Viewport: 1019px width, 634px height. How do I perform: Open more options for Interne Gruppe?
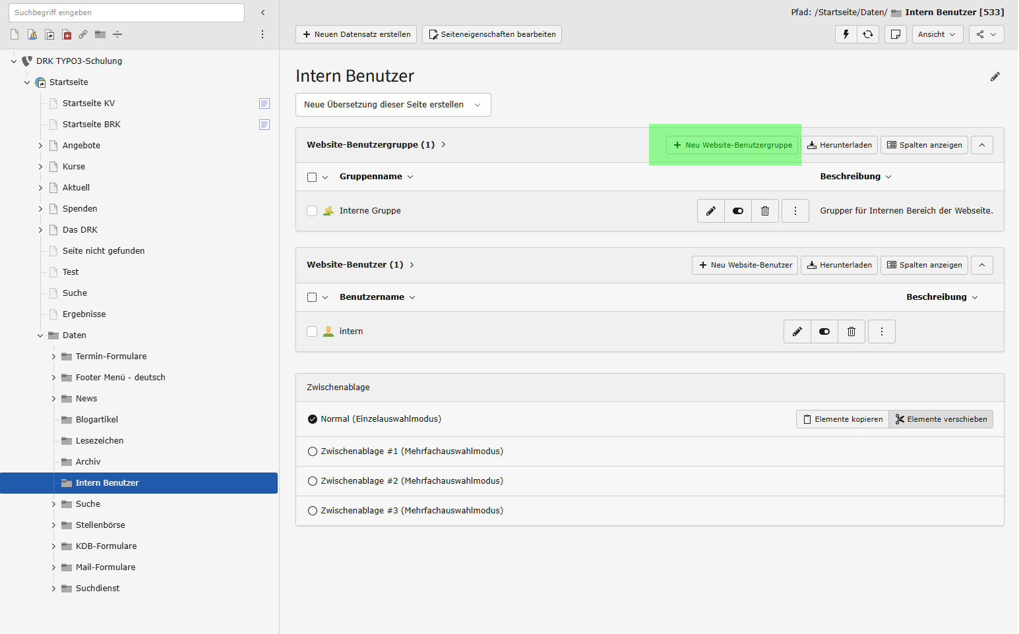pos(795,211)
